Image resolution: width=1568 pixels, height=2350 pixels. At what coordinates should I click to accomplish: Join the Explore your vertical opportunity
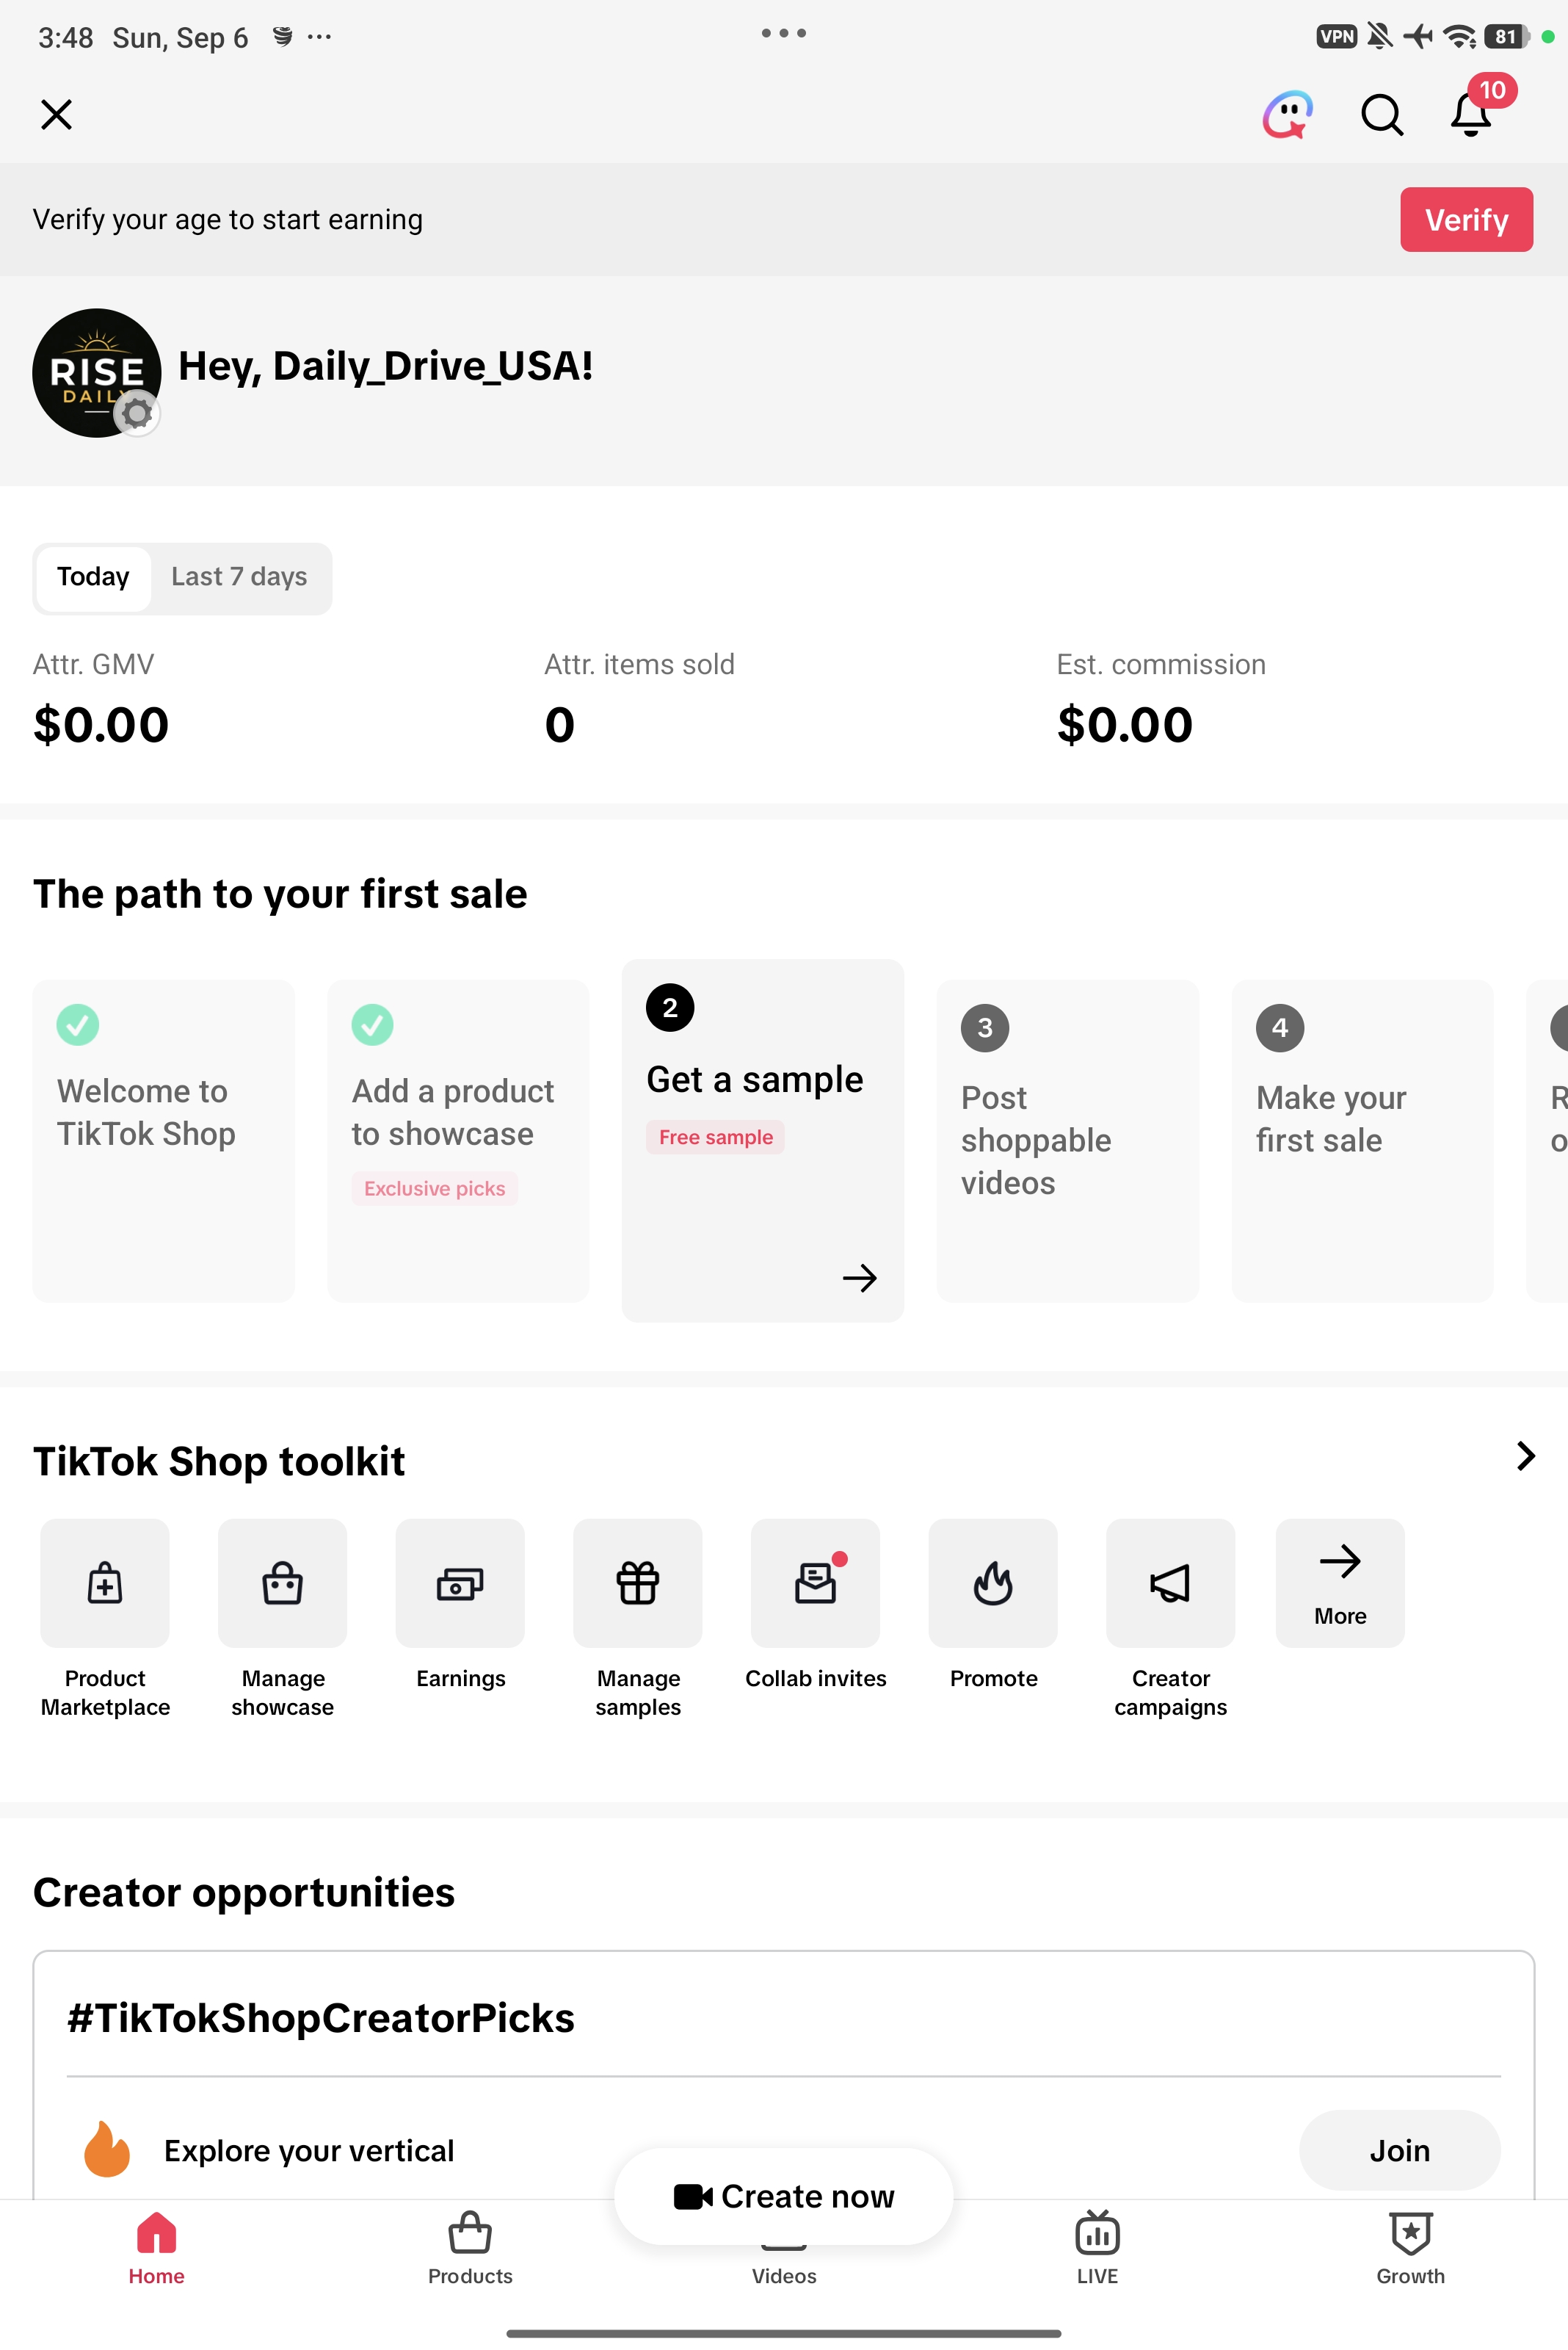click(x=1399, y=2150)
